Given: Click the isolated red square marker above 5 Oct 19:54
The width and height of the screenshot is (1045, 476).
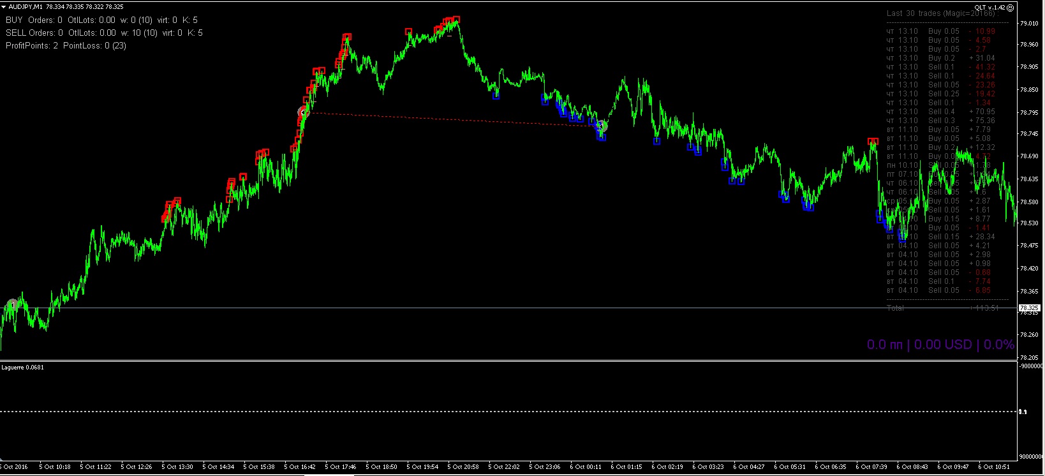Looking at the screenshot, I should pyautogui.click(x=408, y=31).
